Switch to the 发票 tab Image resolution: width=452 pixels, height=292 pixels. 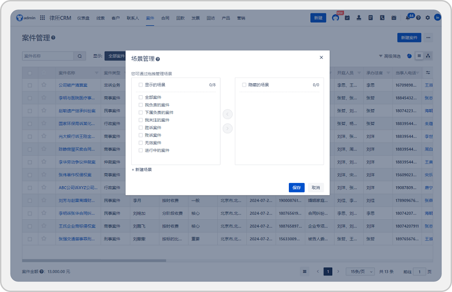click(196, 18)
